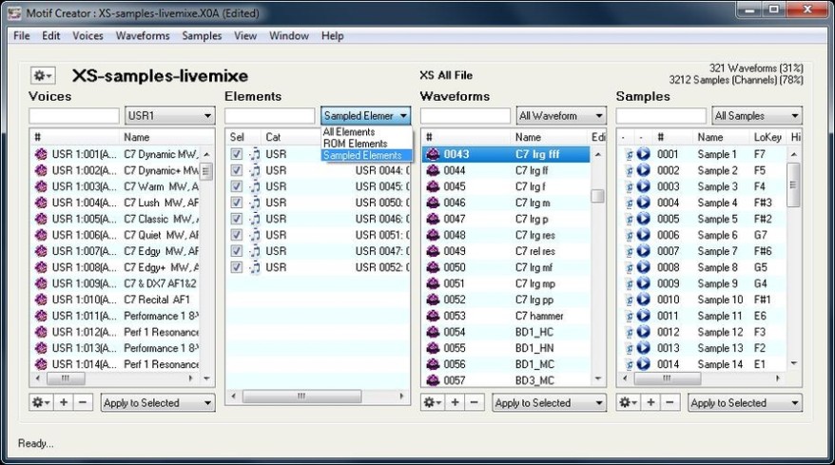The height and width of the screenshot is (465, 835).
Task: Open the All Samples filter dropdown
Action: tap(757, 116)
